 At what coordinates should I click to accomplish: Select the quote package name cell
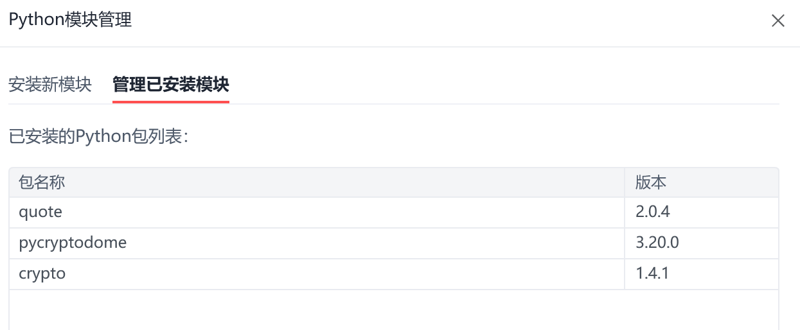317,213
